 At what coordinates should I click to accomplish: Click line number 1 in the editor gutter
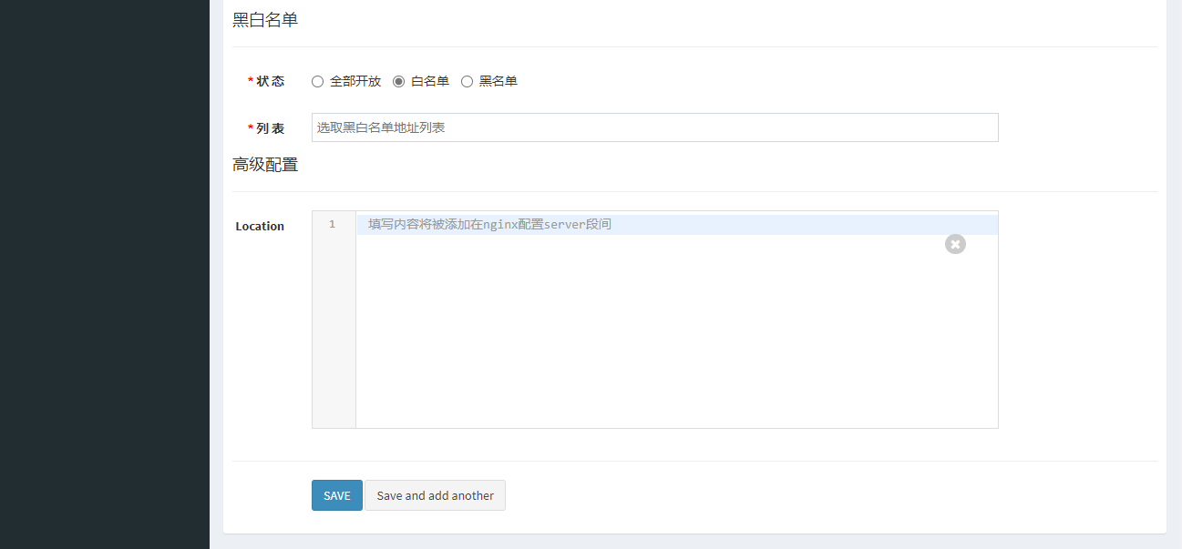click(333, 224)
